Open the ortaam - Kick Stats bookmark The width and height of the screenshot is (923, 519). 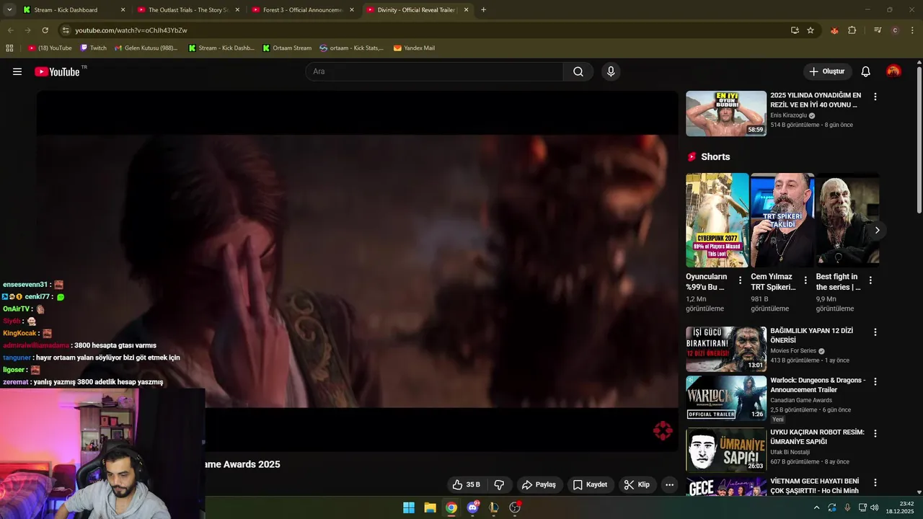pos(352,48)
